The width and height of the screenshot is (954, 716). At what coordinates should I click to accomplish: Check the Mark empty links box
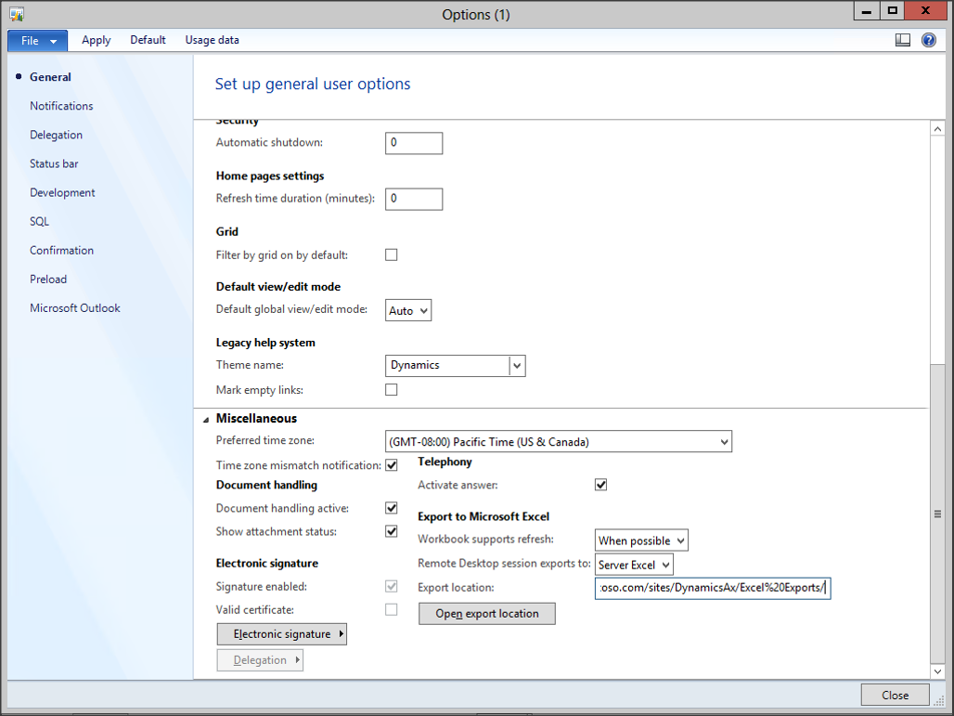(x=392, y=390)
